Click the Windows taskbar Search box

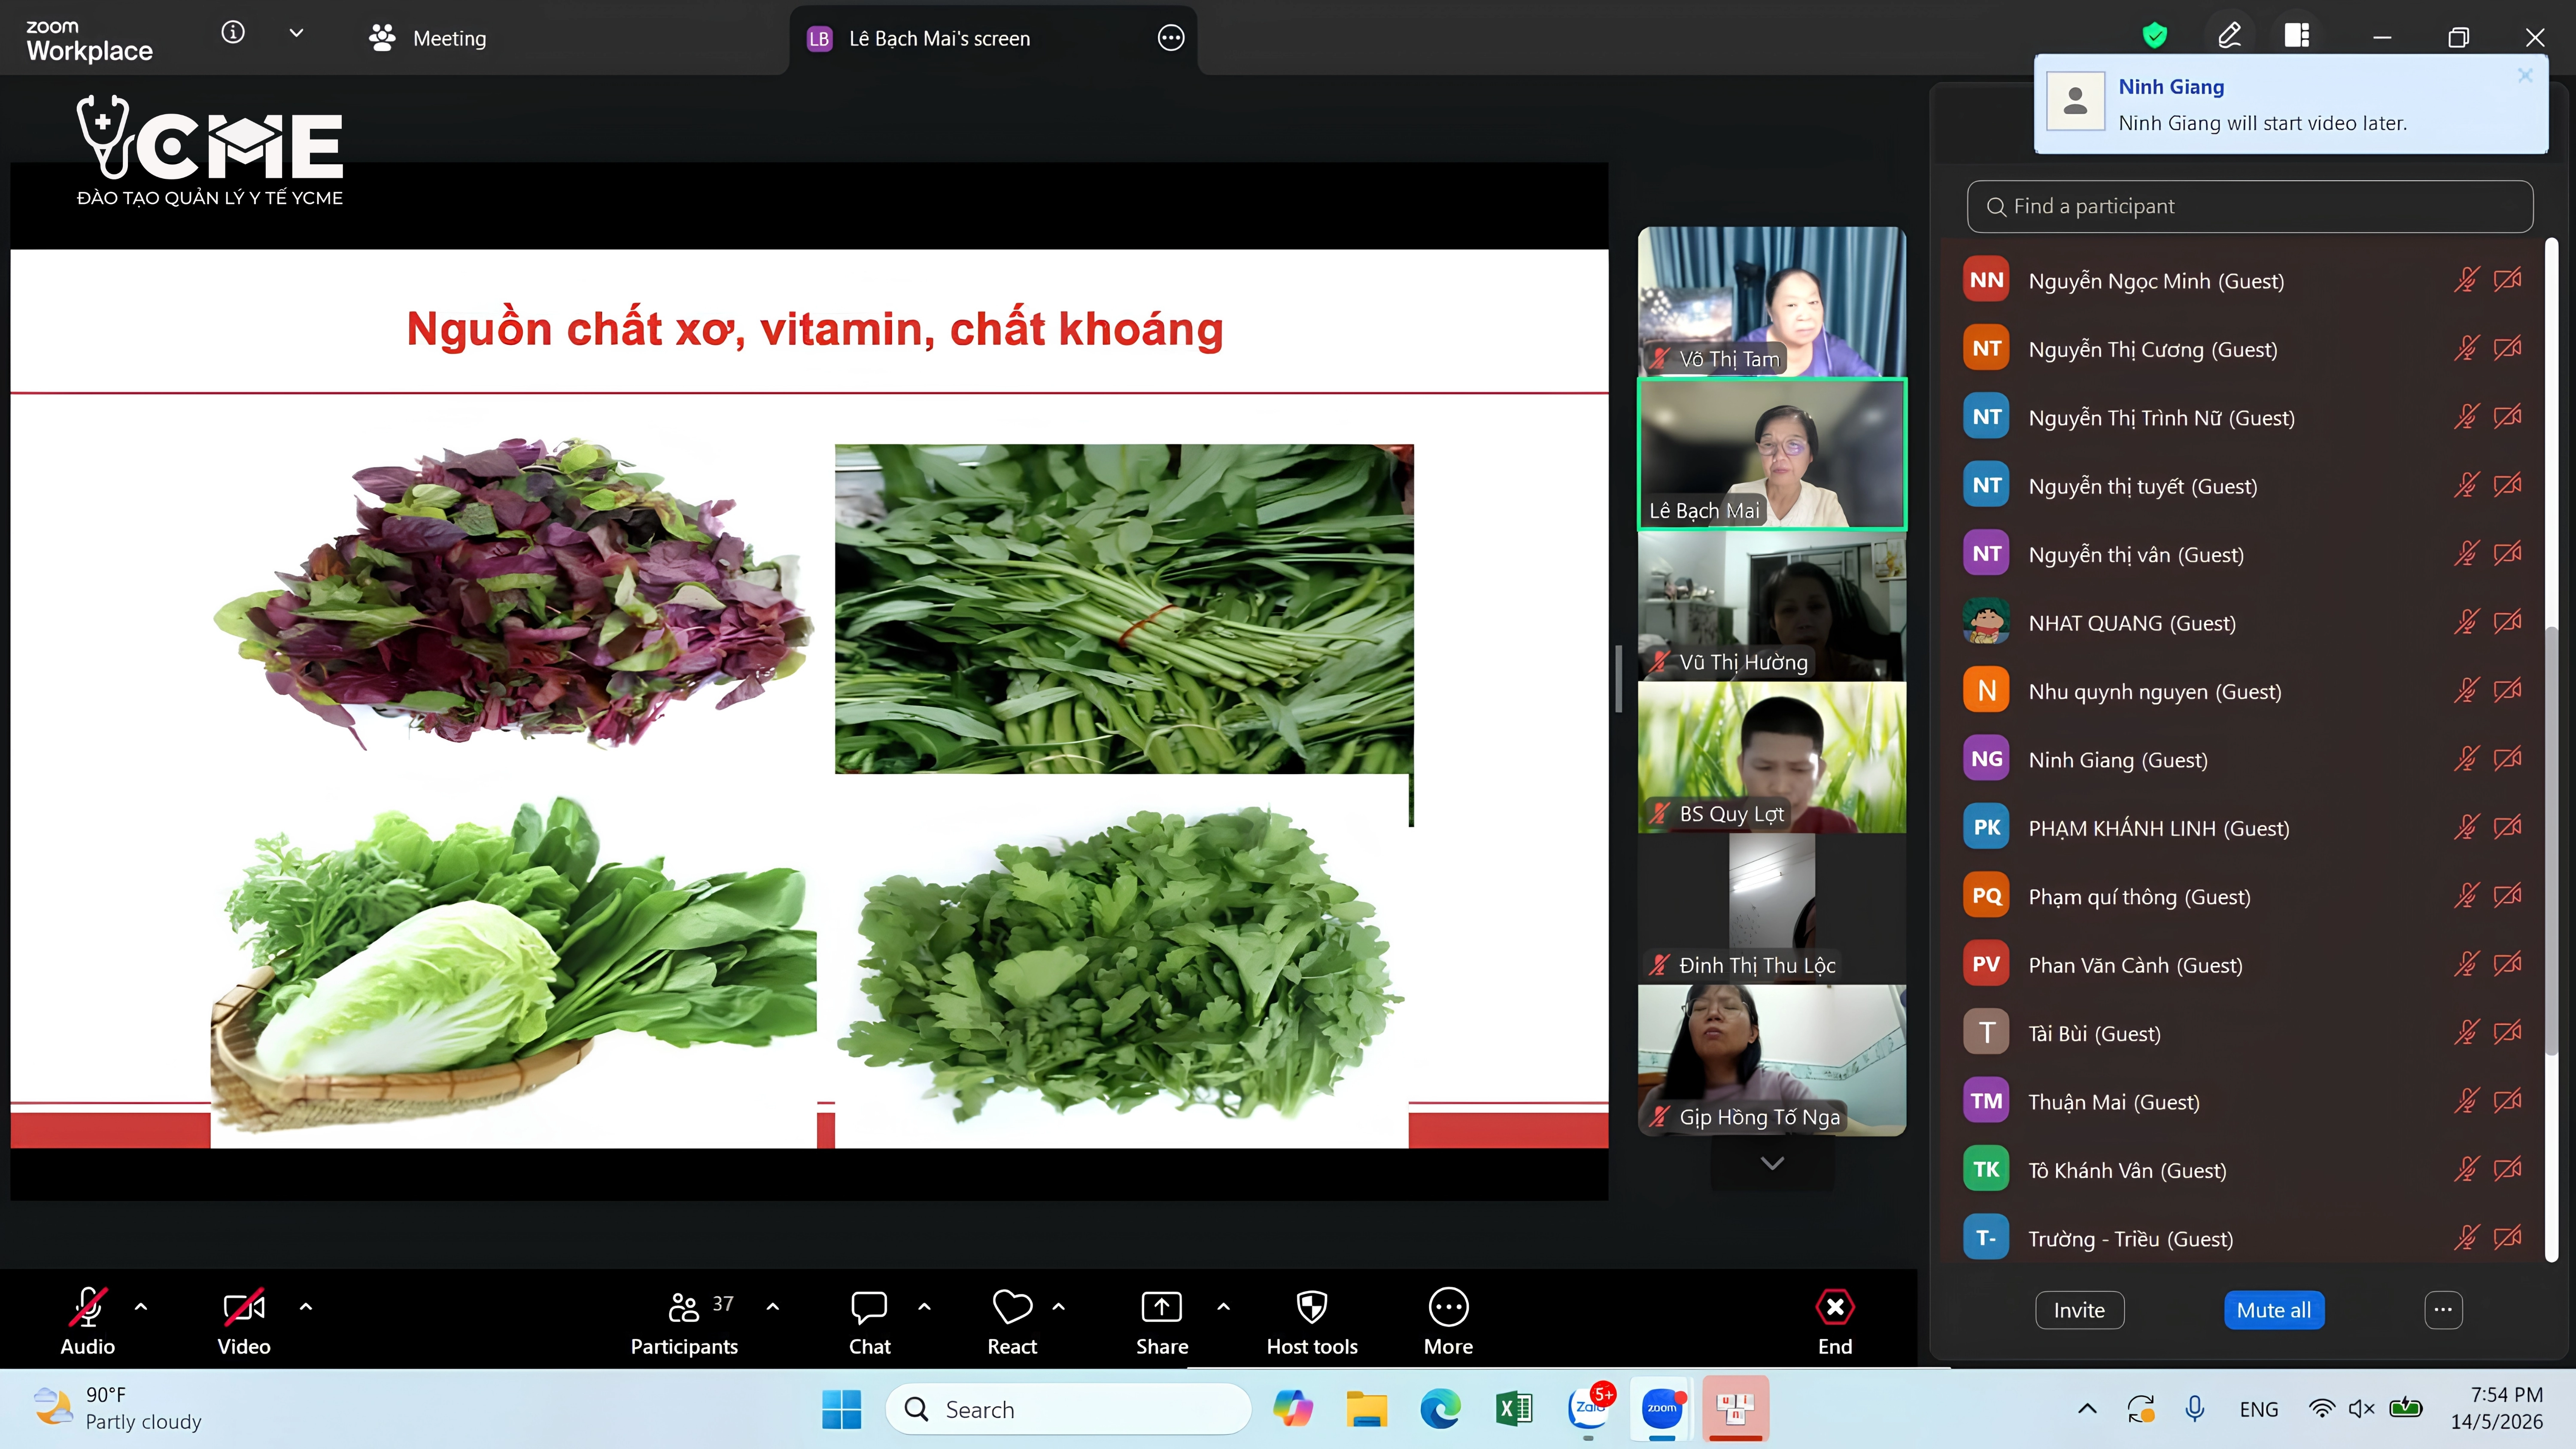[x=1068, y=1409]
